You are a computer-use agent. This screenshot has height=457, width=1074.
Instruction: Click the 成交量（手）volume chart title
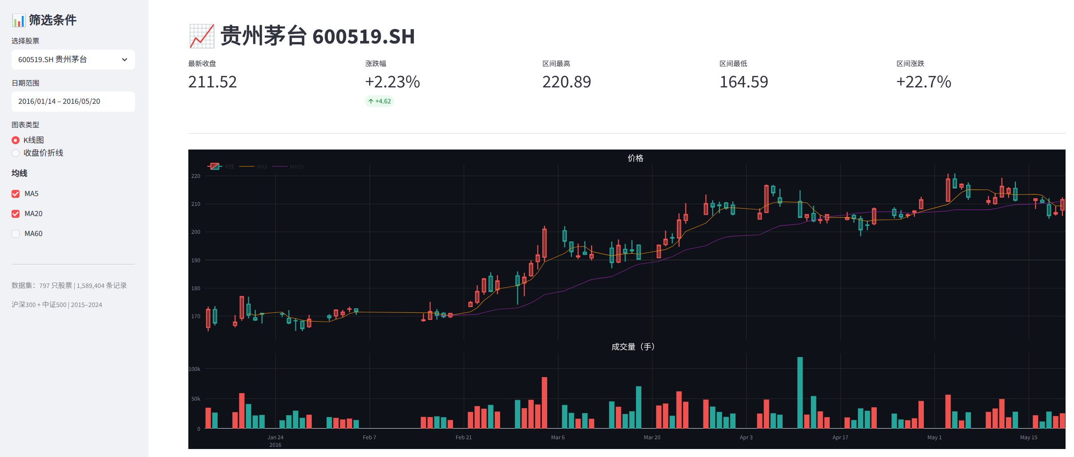tap(632, 347)
